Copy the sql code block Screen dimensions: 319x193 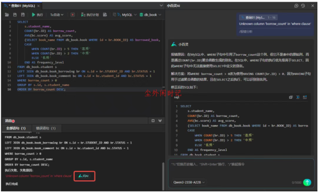(291, 97)
